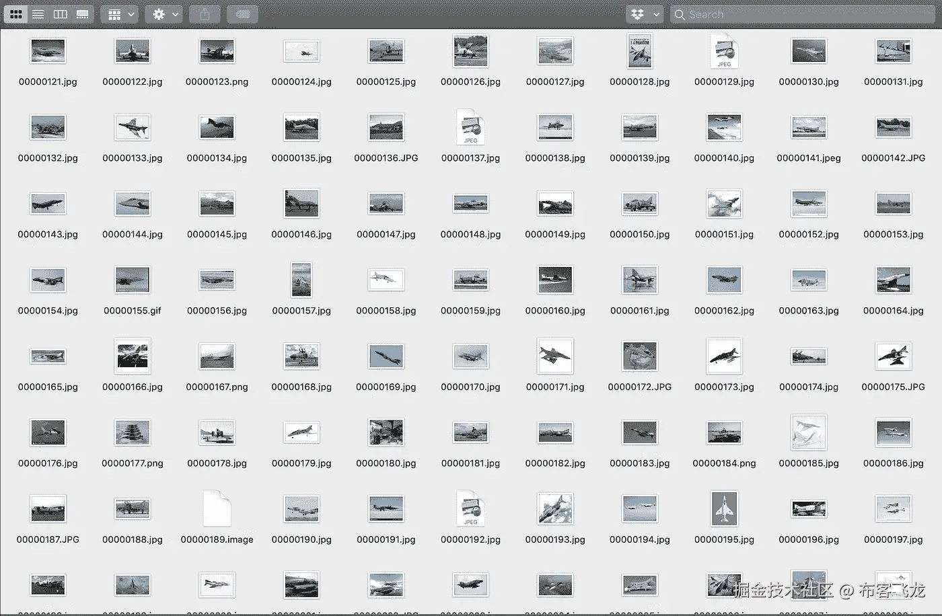942x616 pixels.
Task: Click the Share toolbar button
Action: pyautogui.click(x=205, y=14)
